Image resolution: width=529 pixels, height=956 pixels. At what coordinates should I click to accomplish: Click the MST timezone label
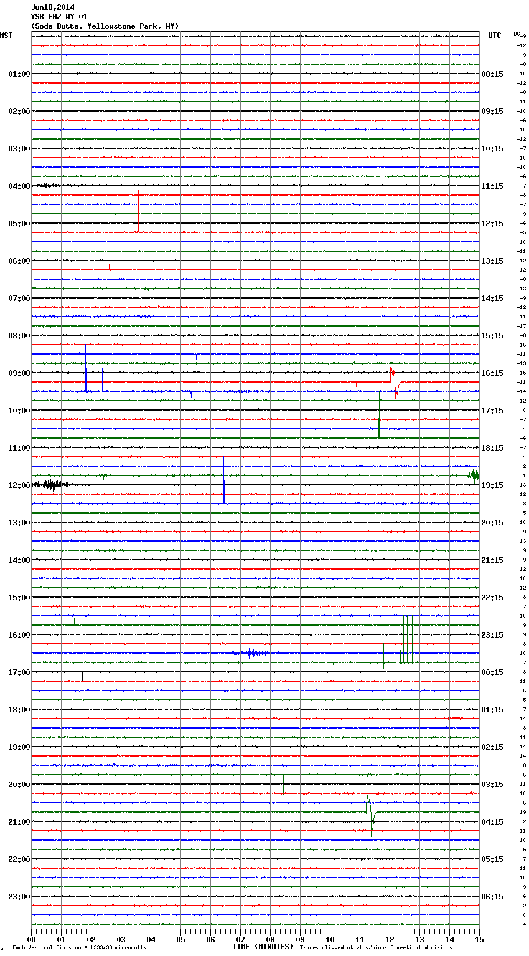pos(6,36)
